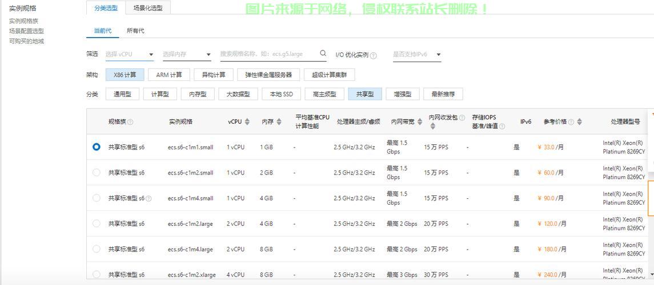Sort by 内网带宽 column arrows
Screen dimensions: 654x285
tap(420, 121)
